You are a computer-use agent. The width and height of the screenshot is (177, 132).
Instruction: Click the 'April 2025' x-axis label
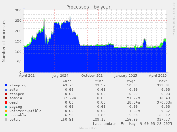(158, 76)
